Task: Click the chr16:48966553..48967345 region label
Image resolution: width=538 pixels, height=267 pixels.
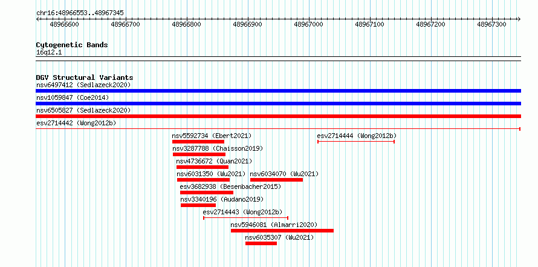Action: 80,13
